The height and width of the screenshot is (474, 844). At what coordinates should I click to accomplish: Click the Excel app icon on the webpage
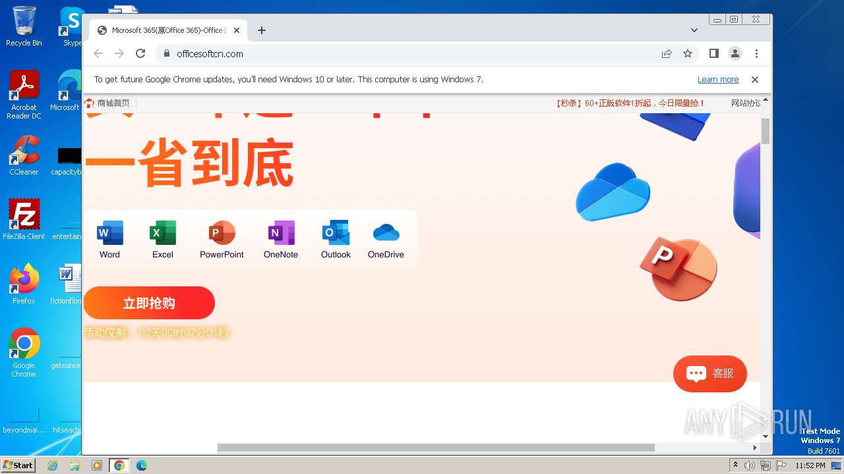pos(163,233)
